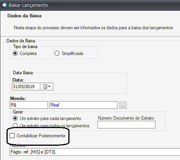Click the Moeda label

[x=18, y=98]
